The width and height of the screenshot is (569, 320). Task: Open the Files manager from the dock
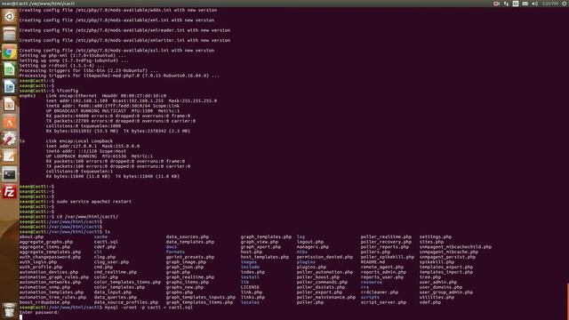(x=10, y=34)
